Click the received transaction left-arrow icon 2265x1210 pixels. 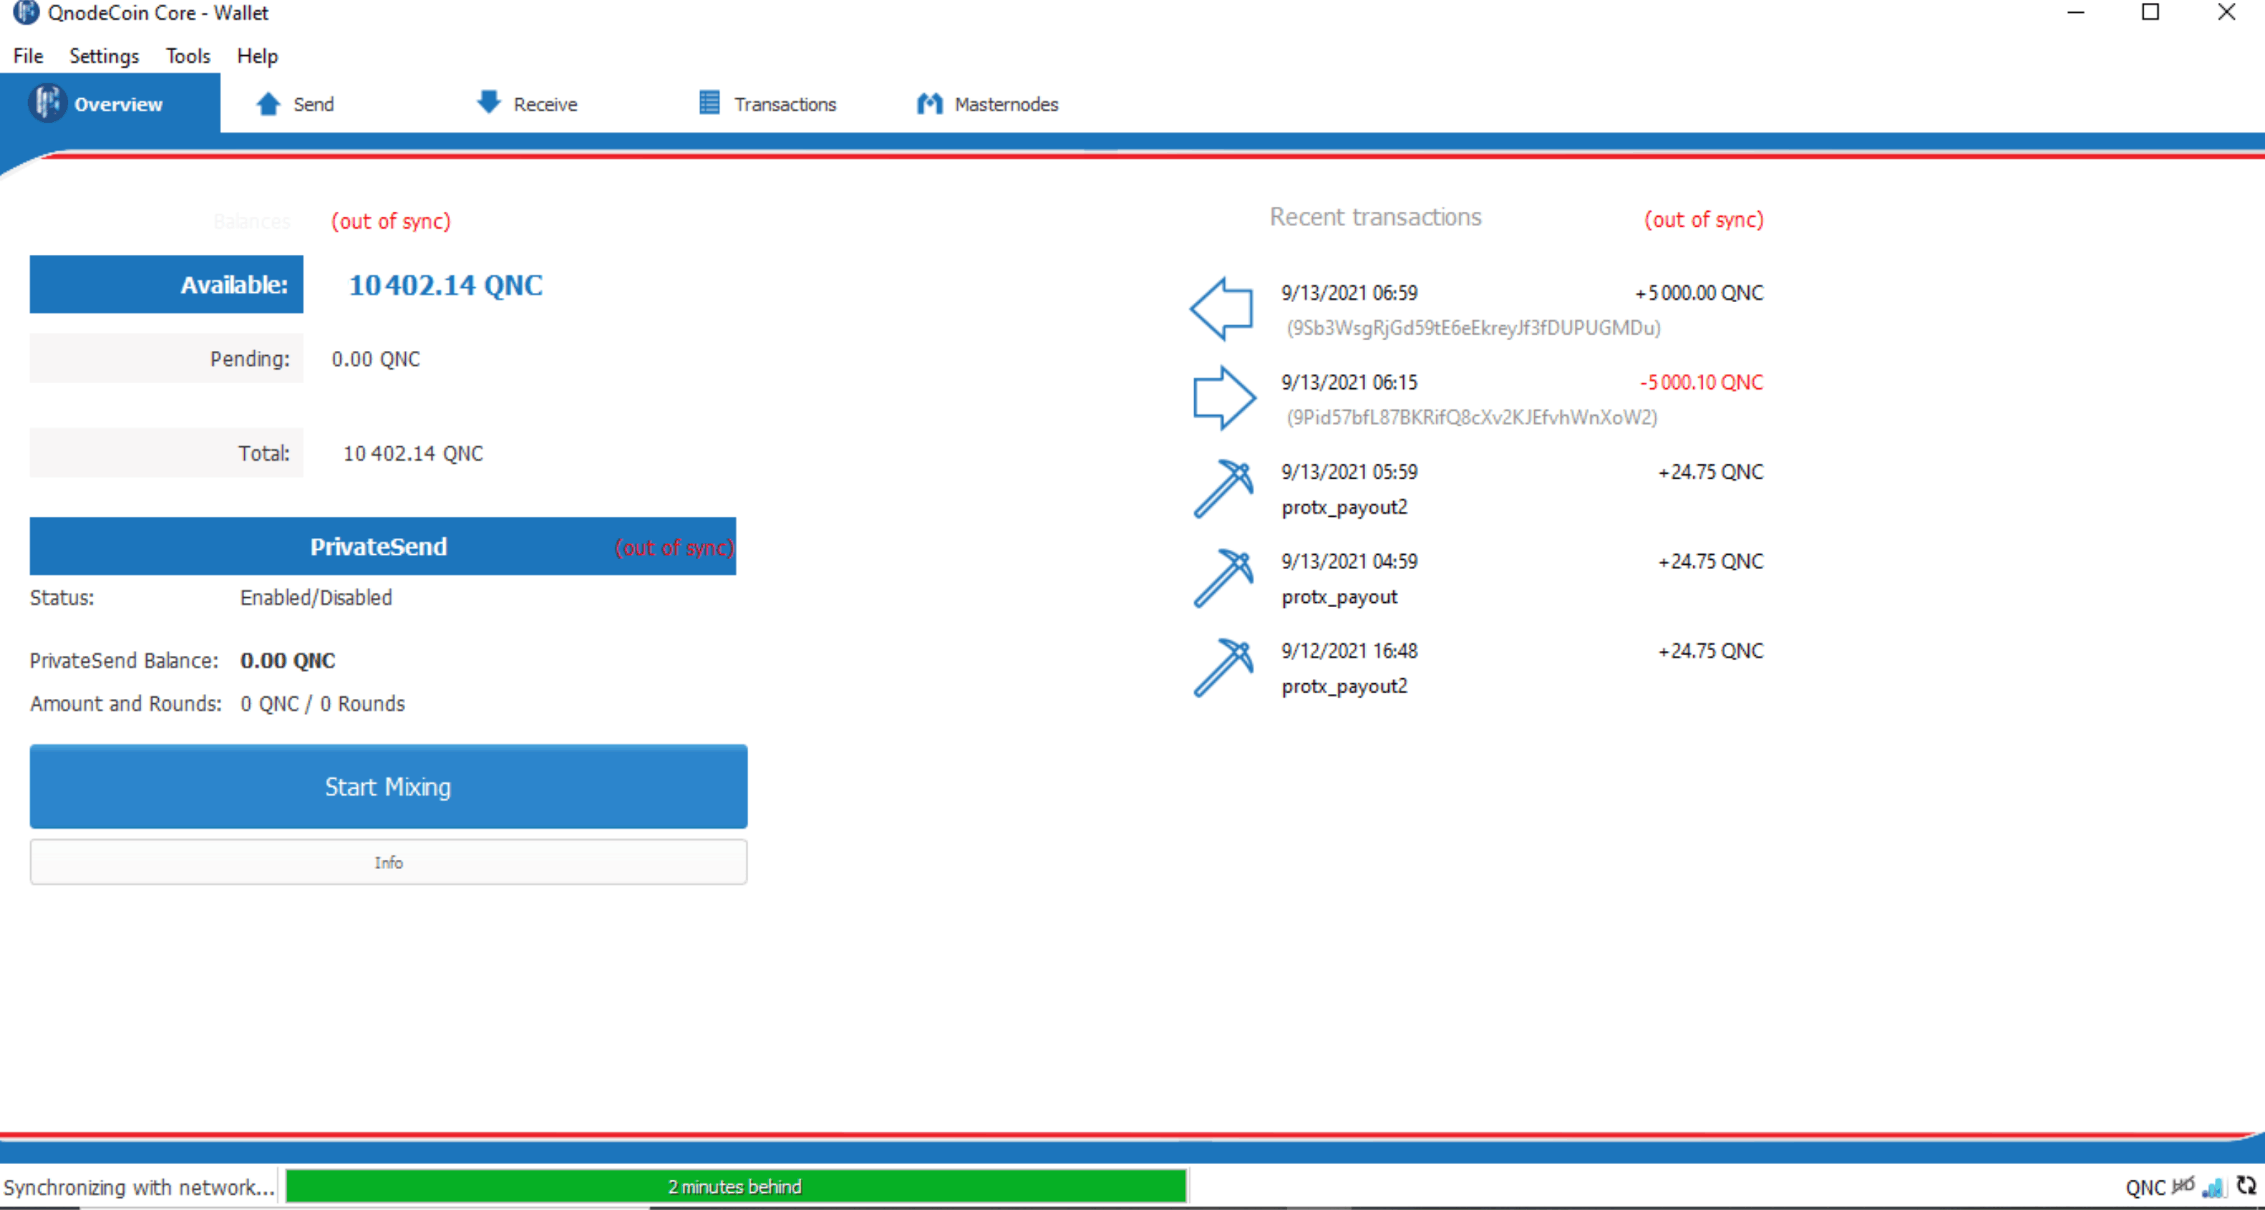tap(1222, 309)
